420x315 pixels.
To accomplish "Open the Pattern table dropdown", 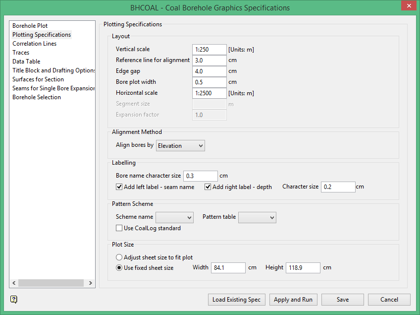I will (x=257, y=218).
